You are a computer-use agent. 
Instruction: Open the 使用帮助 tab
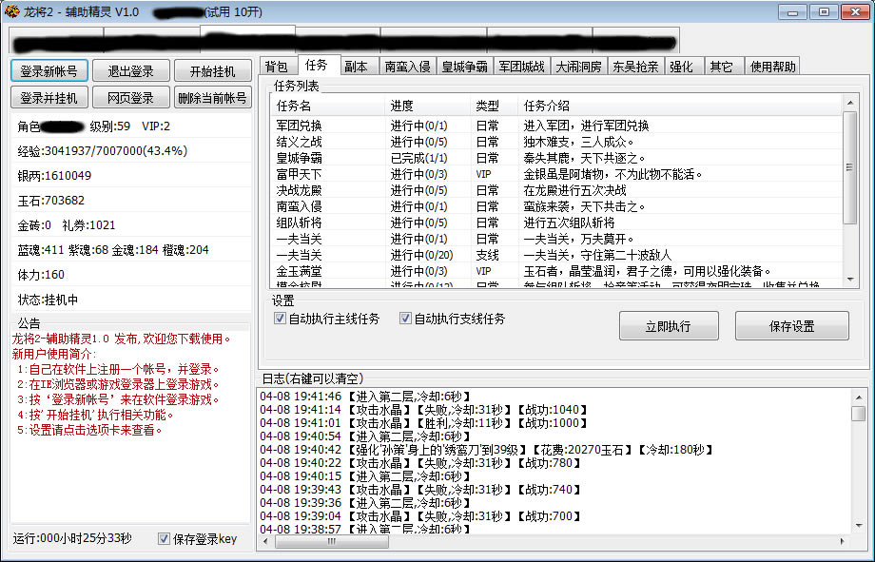(x=772, y=67)
